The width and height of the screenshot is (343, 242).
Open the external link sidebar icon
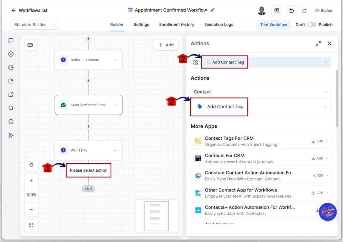[x=11, y=94]
